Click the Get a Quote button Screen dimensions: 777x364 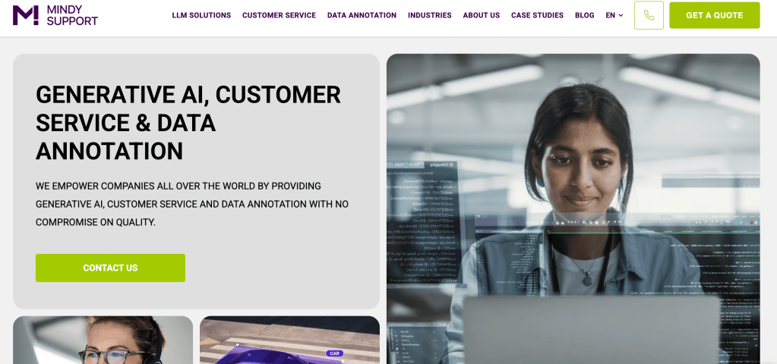(x=714, y=15)
